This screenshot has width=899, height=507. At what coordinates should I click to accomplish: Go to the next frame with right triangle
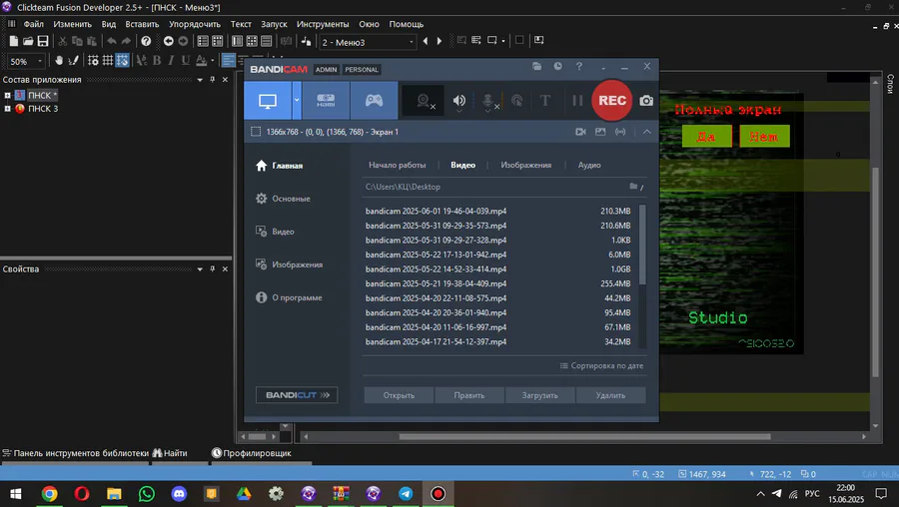440,41
